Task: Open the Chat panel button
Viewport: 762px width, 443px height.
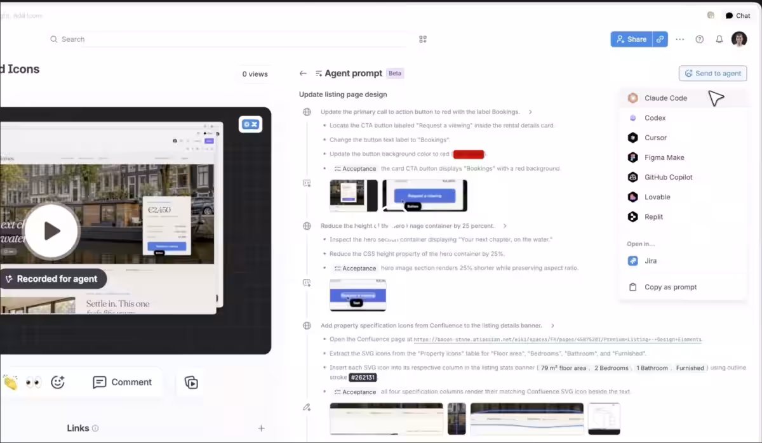Action: [x=738, y=16]
